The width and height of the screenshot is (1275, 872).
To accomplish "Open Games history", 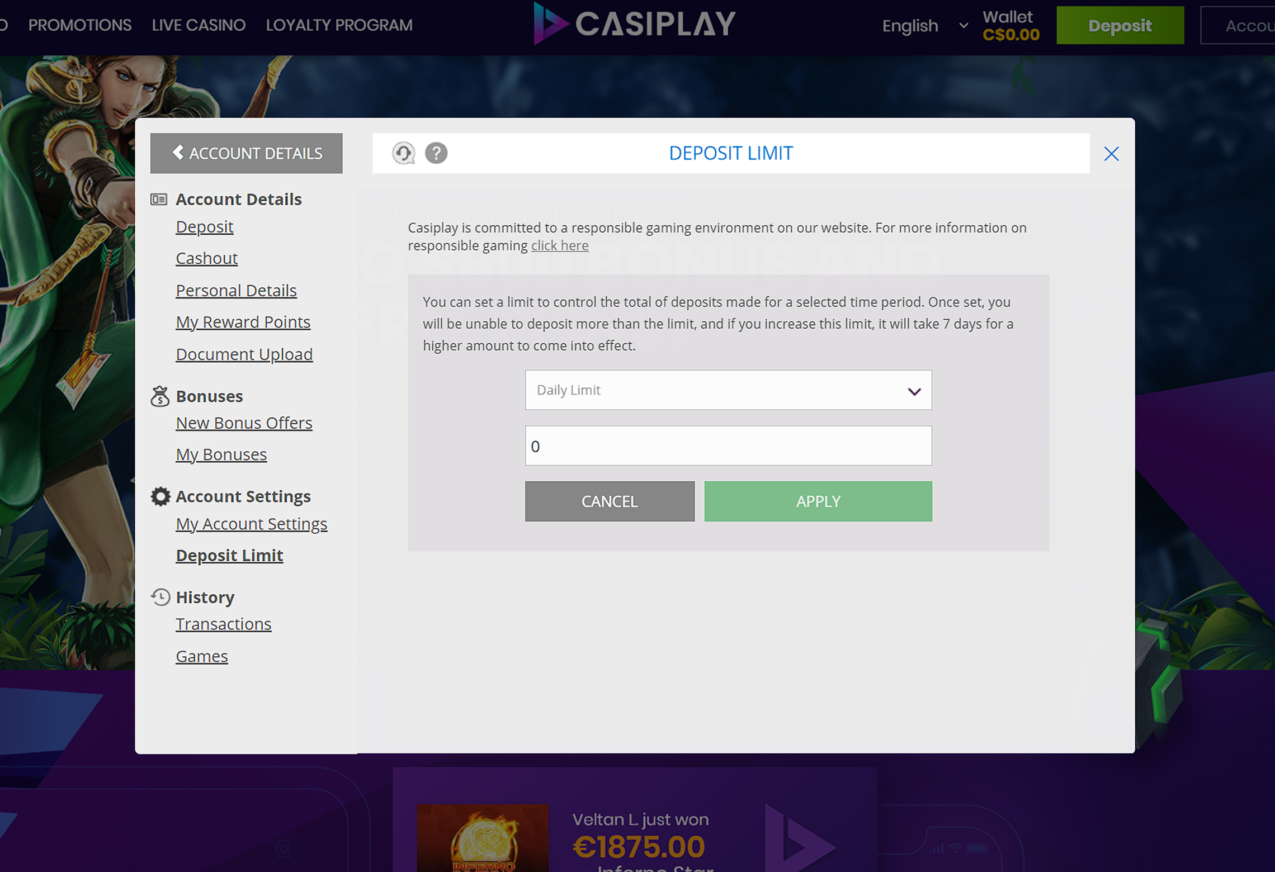I will pos(202,656).
